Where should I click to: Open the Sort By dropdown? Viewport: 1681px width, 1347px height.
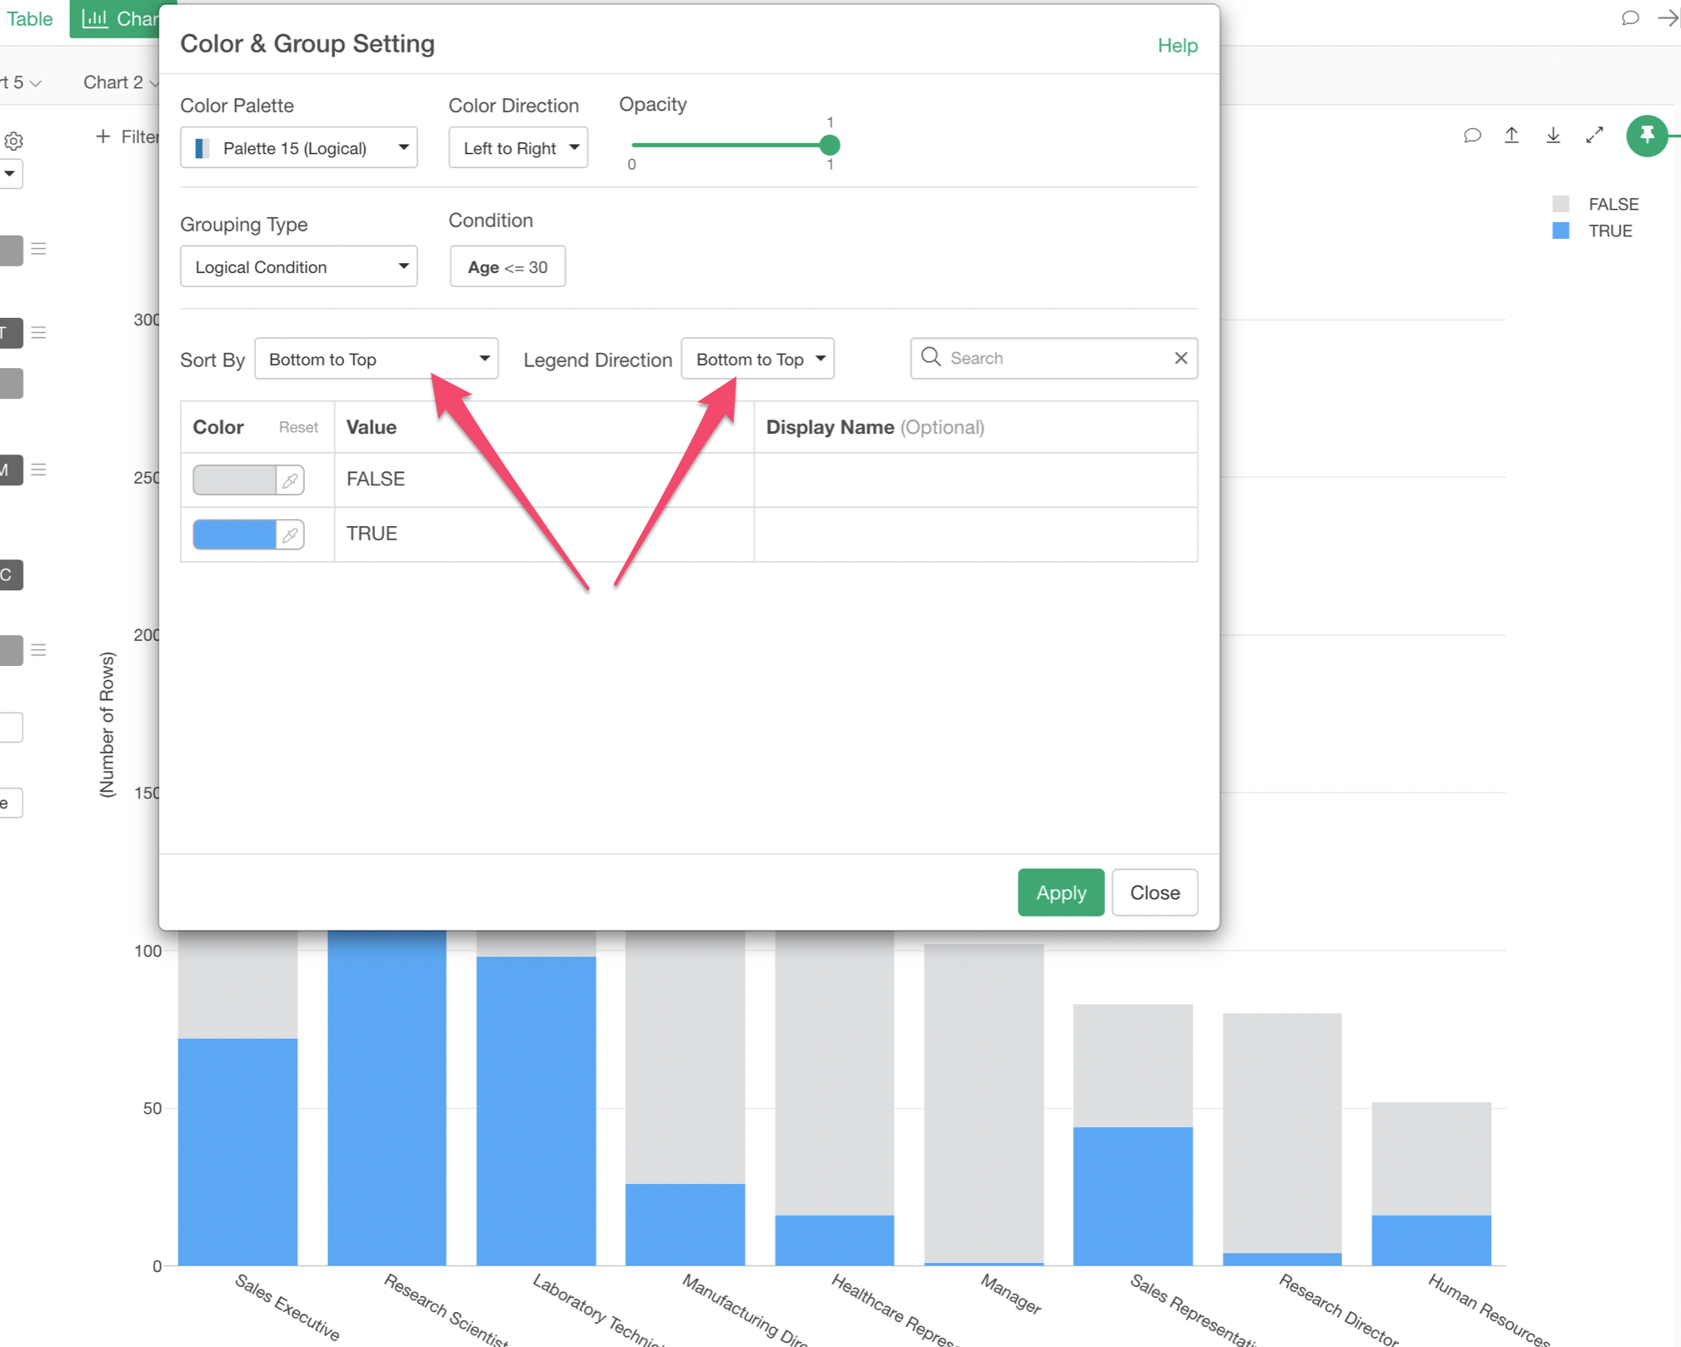click(x=376, y=359)
